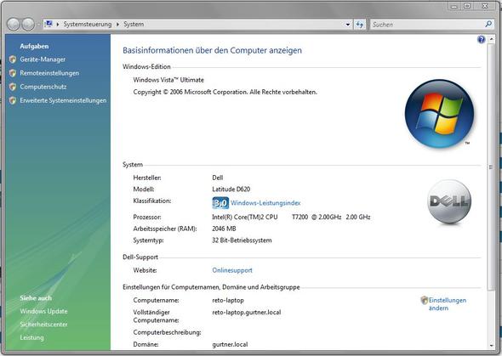Open Erweiterte Systemeinstellungen
The height and width of the screenshot is (356, 502).
click(x=63, y=100)
